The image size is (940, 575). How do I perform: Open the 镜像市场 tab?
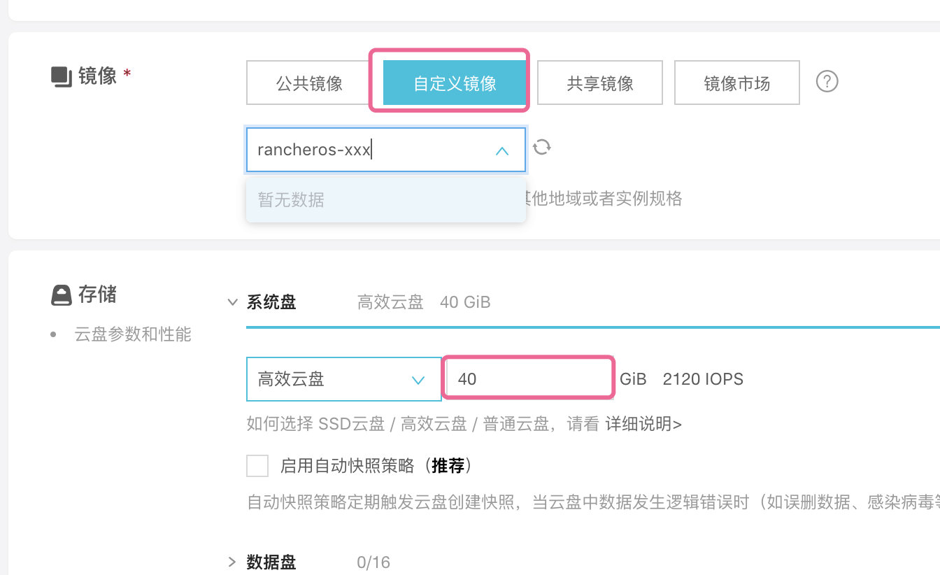(736, 83)
